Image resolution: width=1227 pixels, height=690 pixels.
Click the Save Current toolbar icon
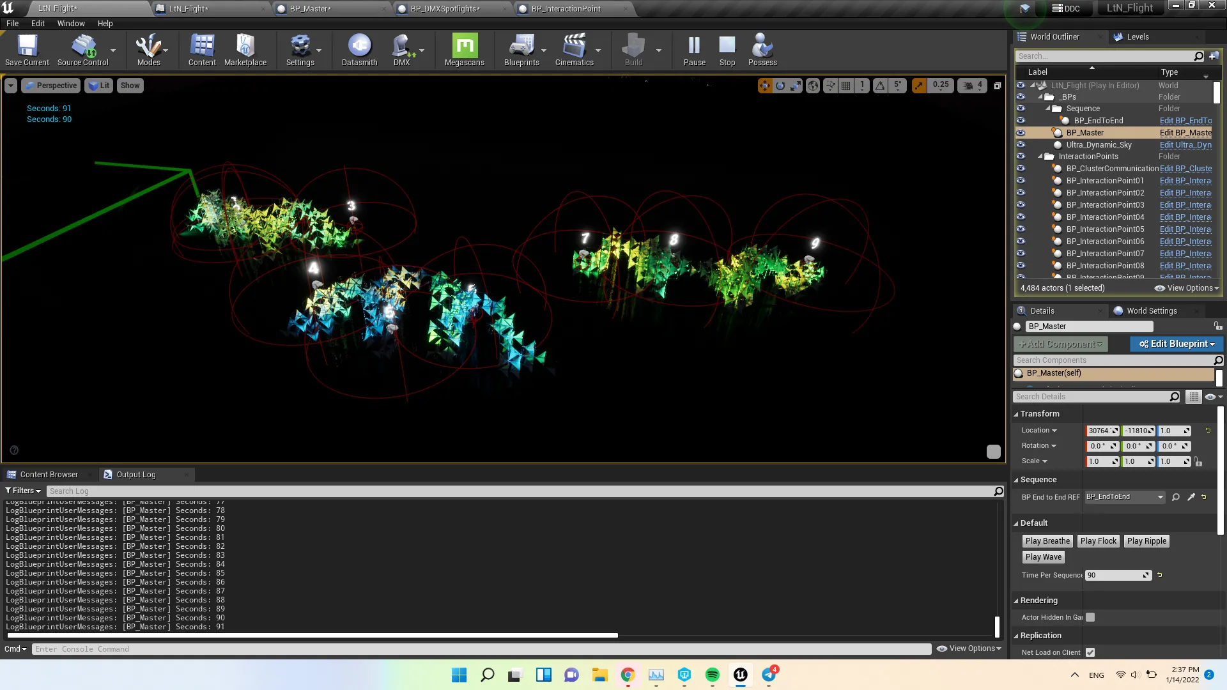tap(27, 50)
